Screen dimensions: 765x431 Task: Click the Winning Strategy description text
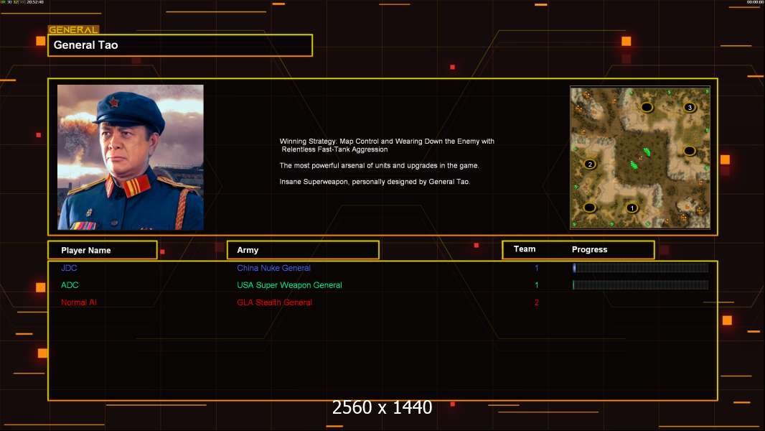[386, 145]
